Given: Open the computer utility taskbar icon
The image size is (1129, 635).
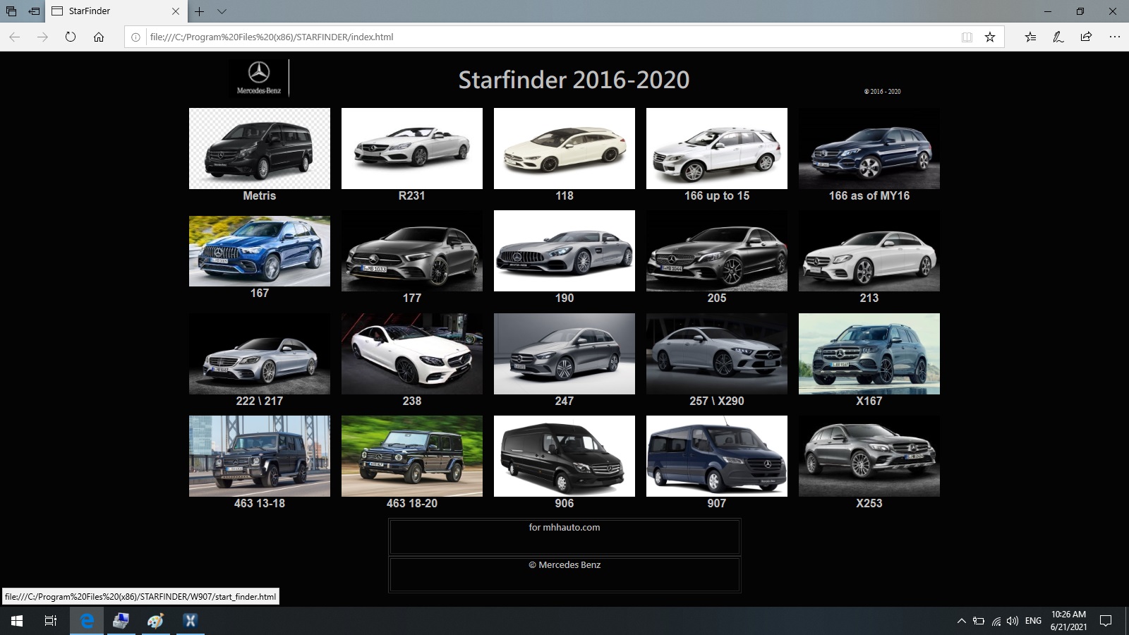Looking at the screenshot, I should pyautogui.click(x=121, y=621).
